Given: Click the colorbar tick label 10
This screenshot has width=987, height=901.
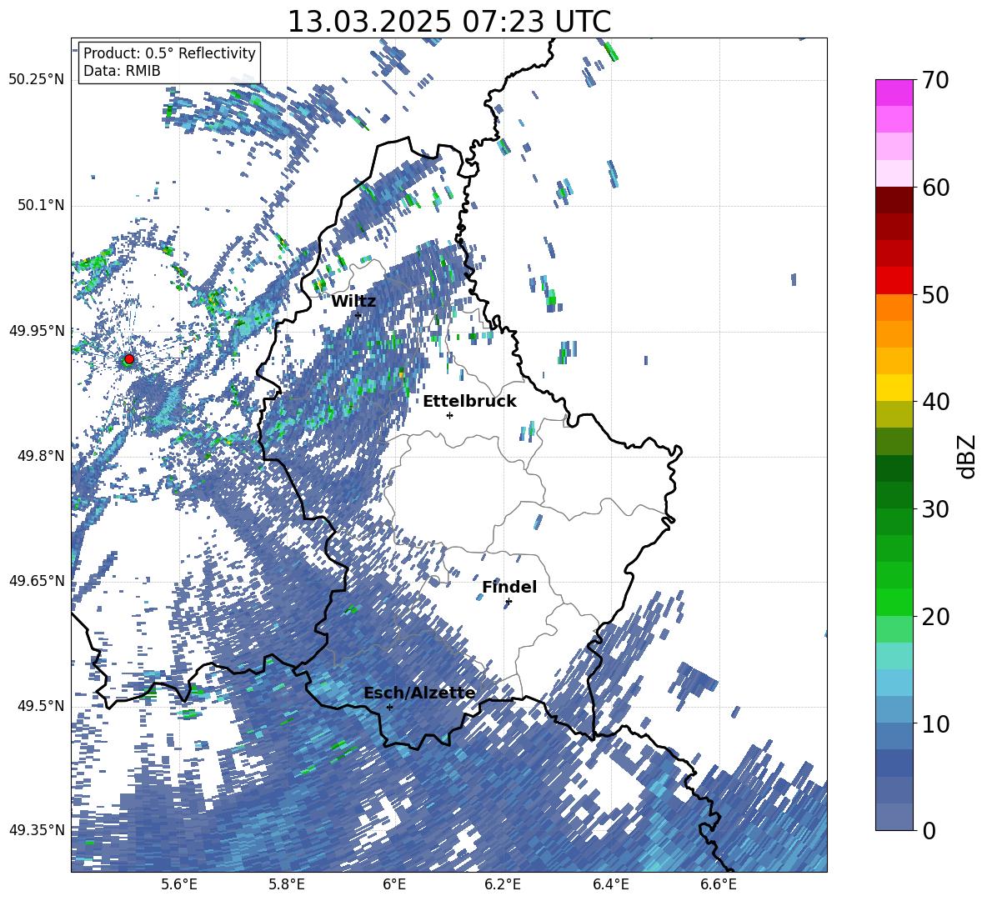Looking at the screenshot, I should [x=935, y=723].
